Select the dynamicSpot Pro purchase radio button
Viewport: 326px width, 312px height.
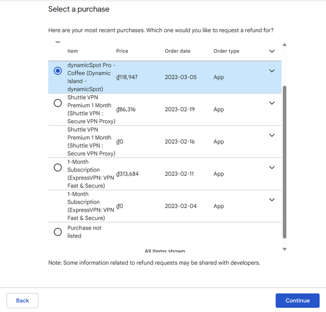click(58, 71)
